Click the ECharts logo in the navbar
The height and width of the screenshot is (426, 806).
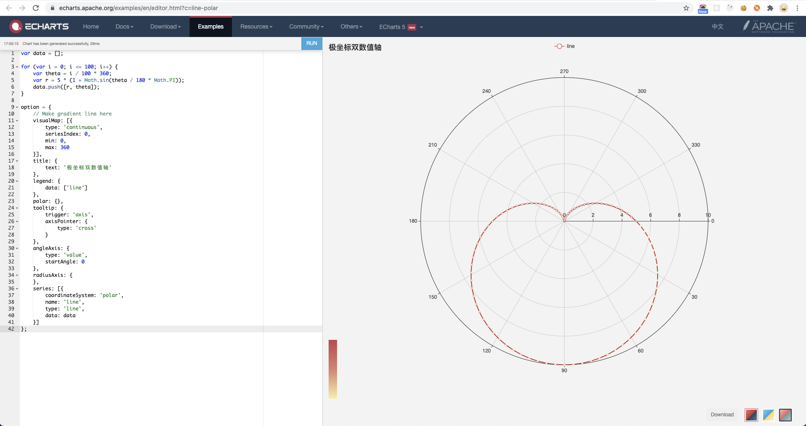(39, 26)
